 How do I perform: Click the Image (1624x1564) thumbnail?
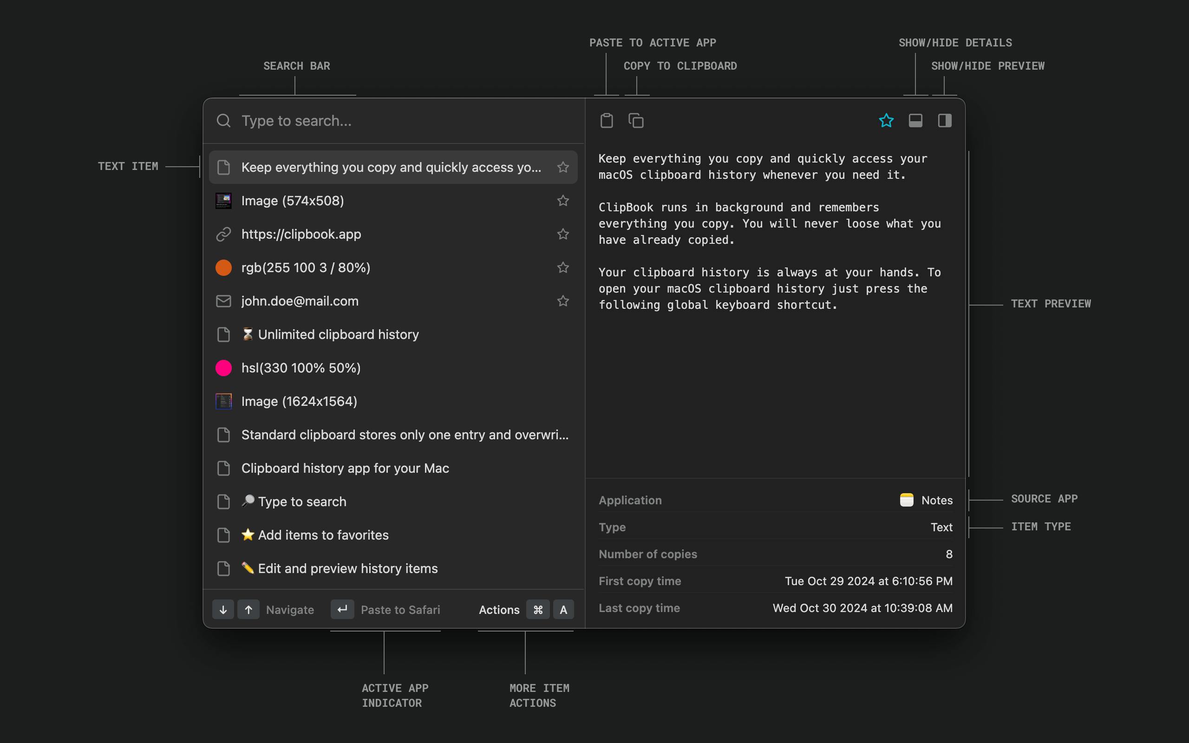pos(223,401)
